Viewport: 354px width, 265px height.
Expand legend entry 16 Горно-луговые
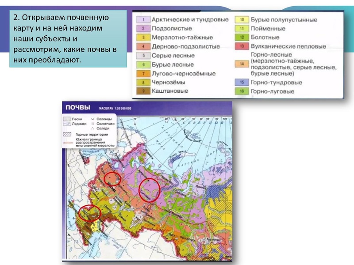[241, 91]
